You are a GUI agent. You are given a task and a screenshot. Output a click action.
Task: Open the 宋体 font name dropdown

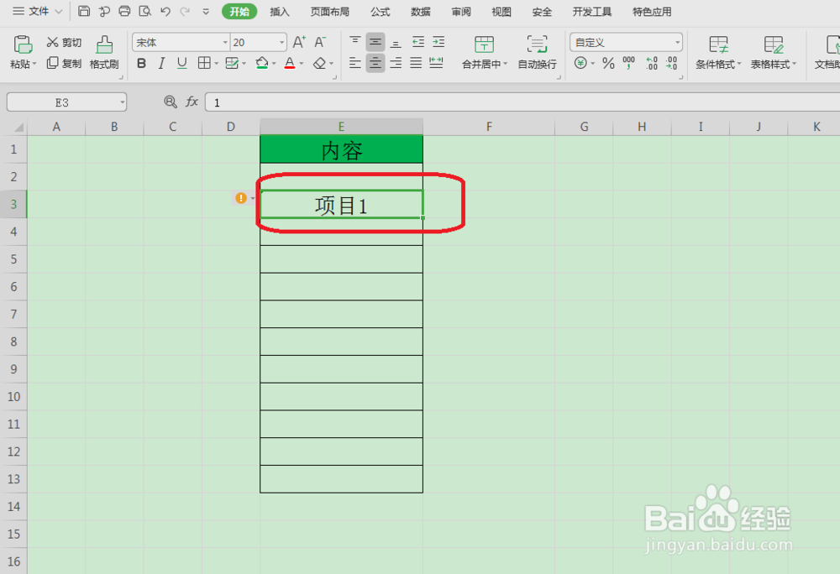[225, 42]
